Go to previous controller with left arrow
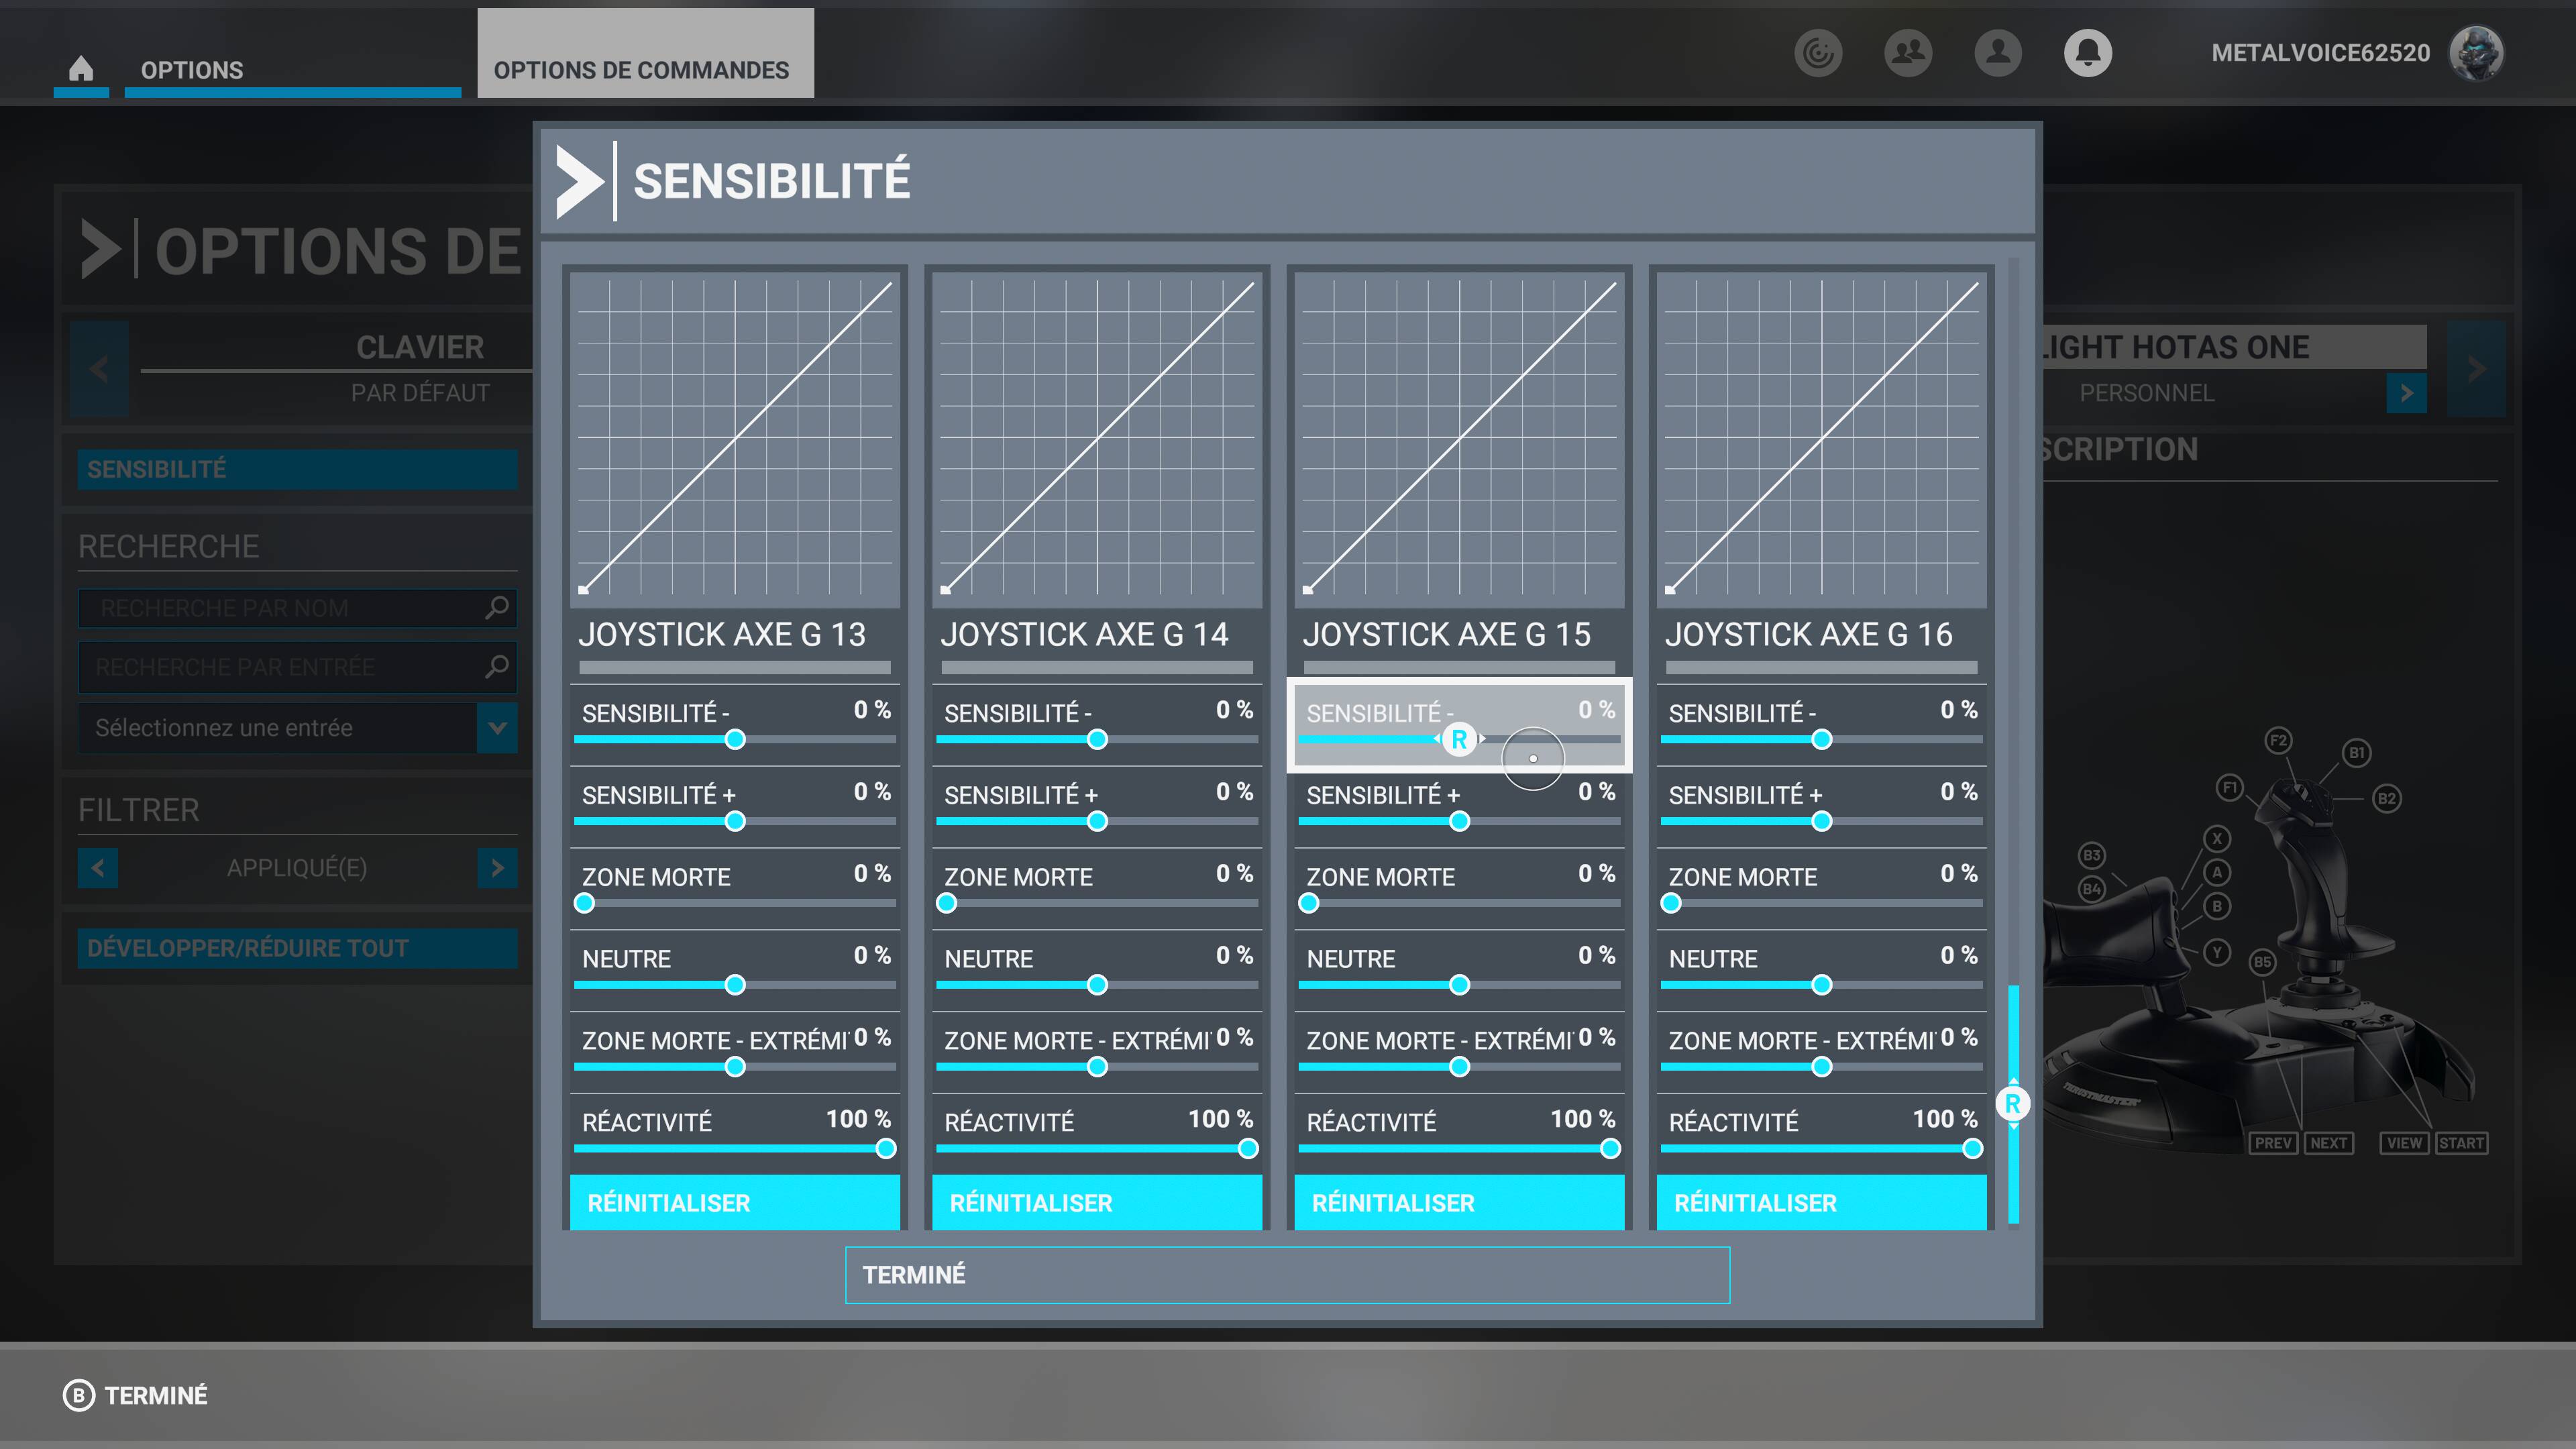2576x1449 pixels. [x=99, y=368]
